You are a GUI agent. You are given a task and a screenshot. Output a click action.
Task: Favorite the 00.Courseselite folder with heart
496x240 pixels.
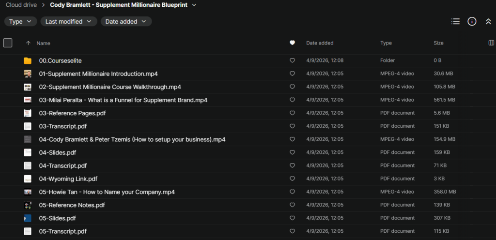tap(292, 60)
